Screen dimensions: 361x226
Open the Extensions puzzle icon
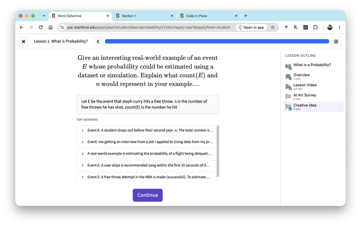pos(315,27)
